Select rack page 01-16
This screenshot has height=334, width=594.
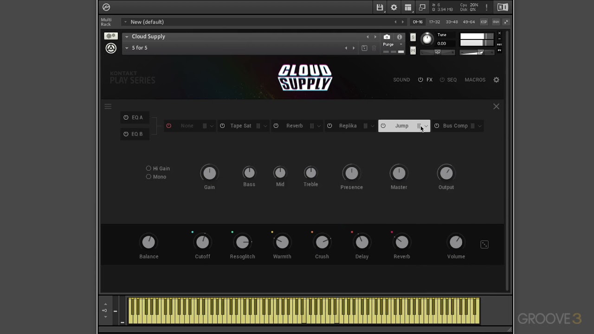tap(418, 22)
